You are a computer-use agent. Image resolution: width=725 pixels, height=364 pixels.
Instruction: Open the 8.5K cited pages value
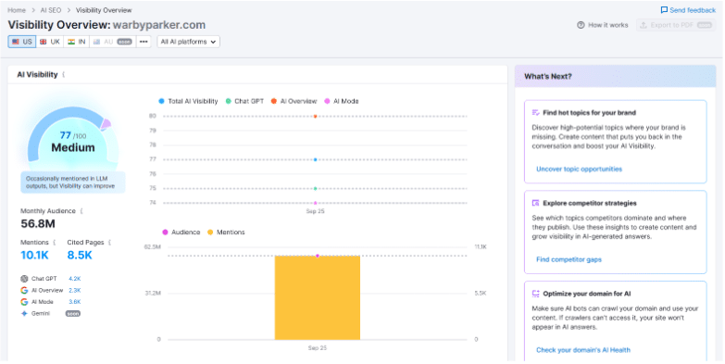click(x=80, y=256)
